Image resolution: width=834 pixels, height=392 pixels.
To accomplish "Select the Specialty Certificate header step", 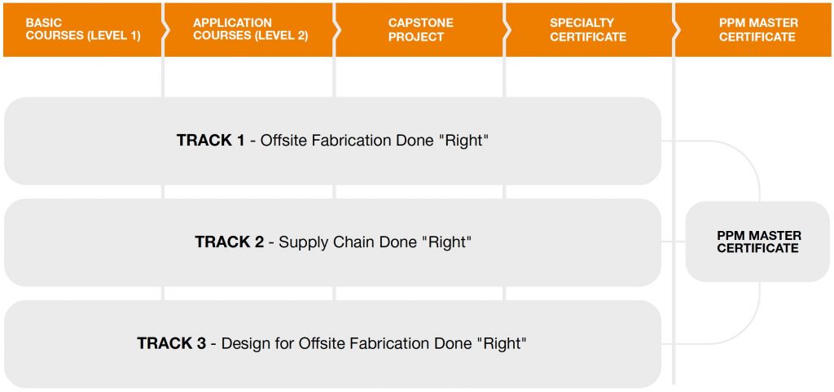I will [589, 30].
